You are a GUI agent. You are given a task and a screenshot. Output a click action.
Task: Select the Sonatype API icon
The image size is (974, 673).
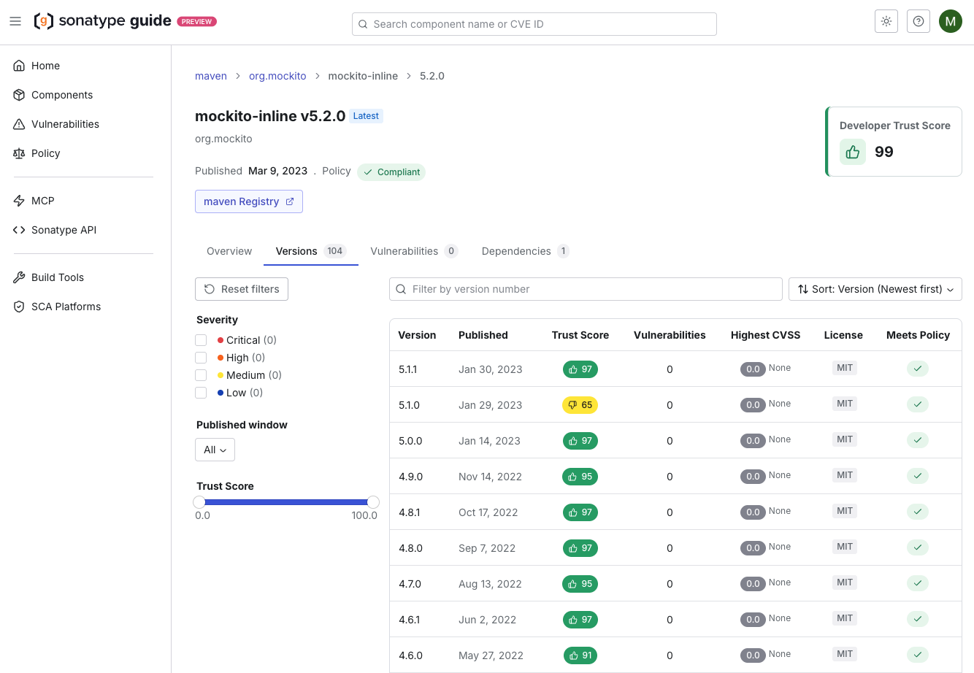[x=20, y=229]
